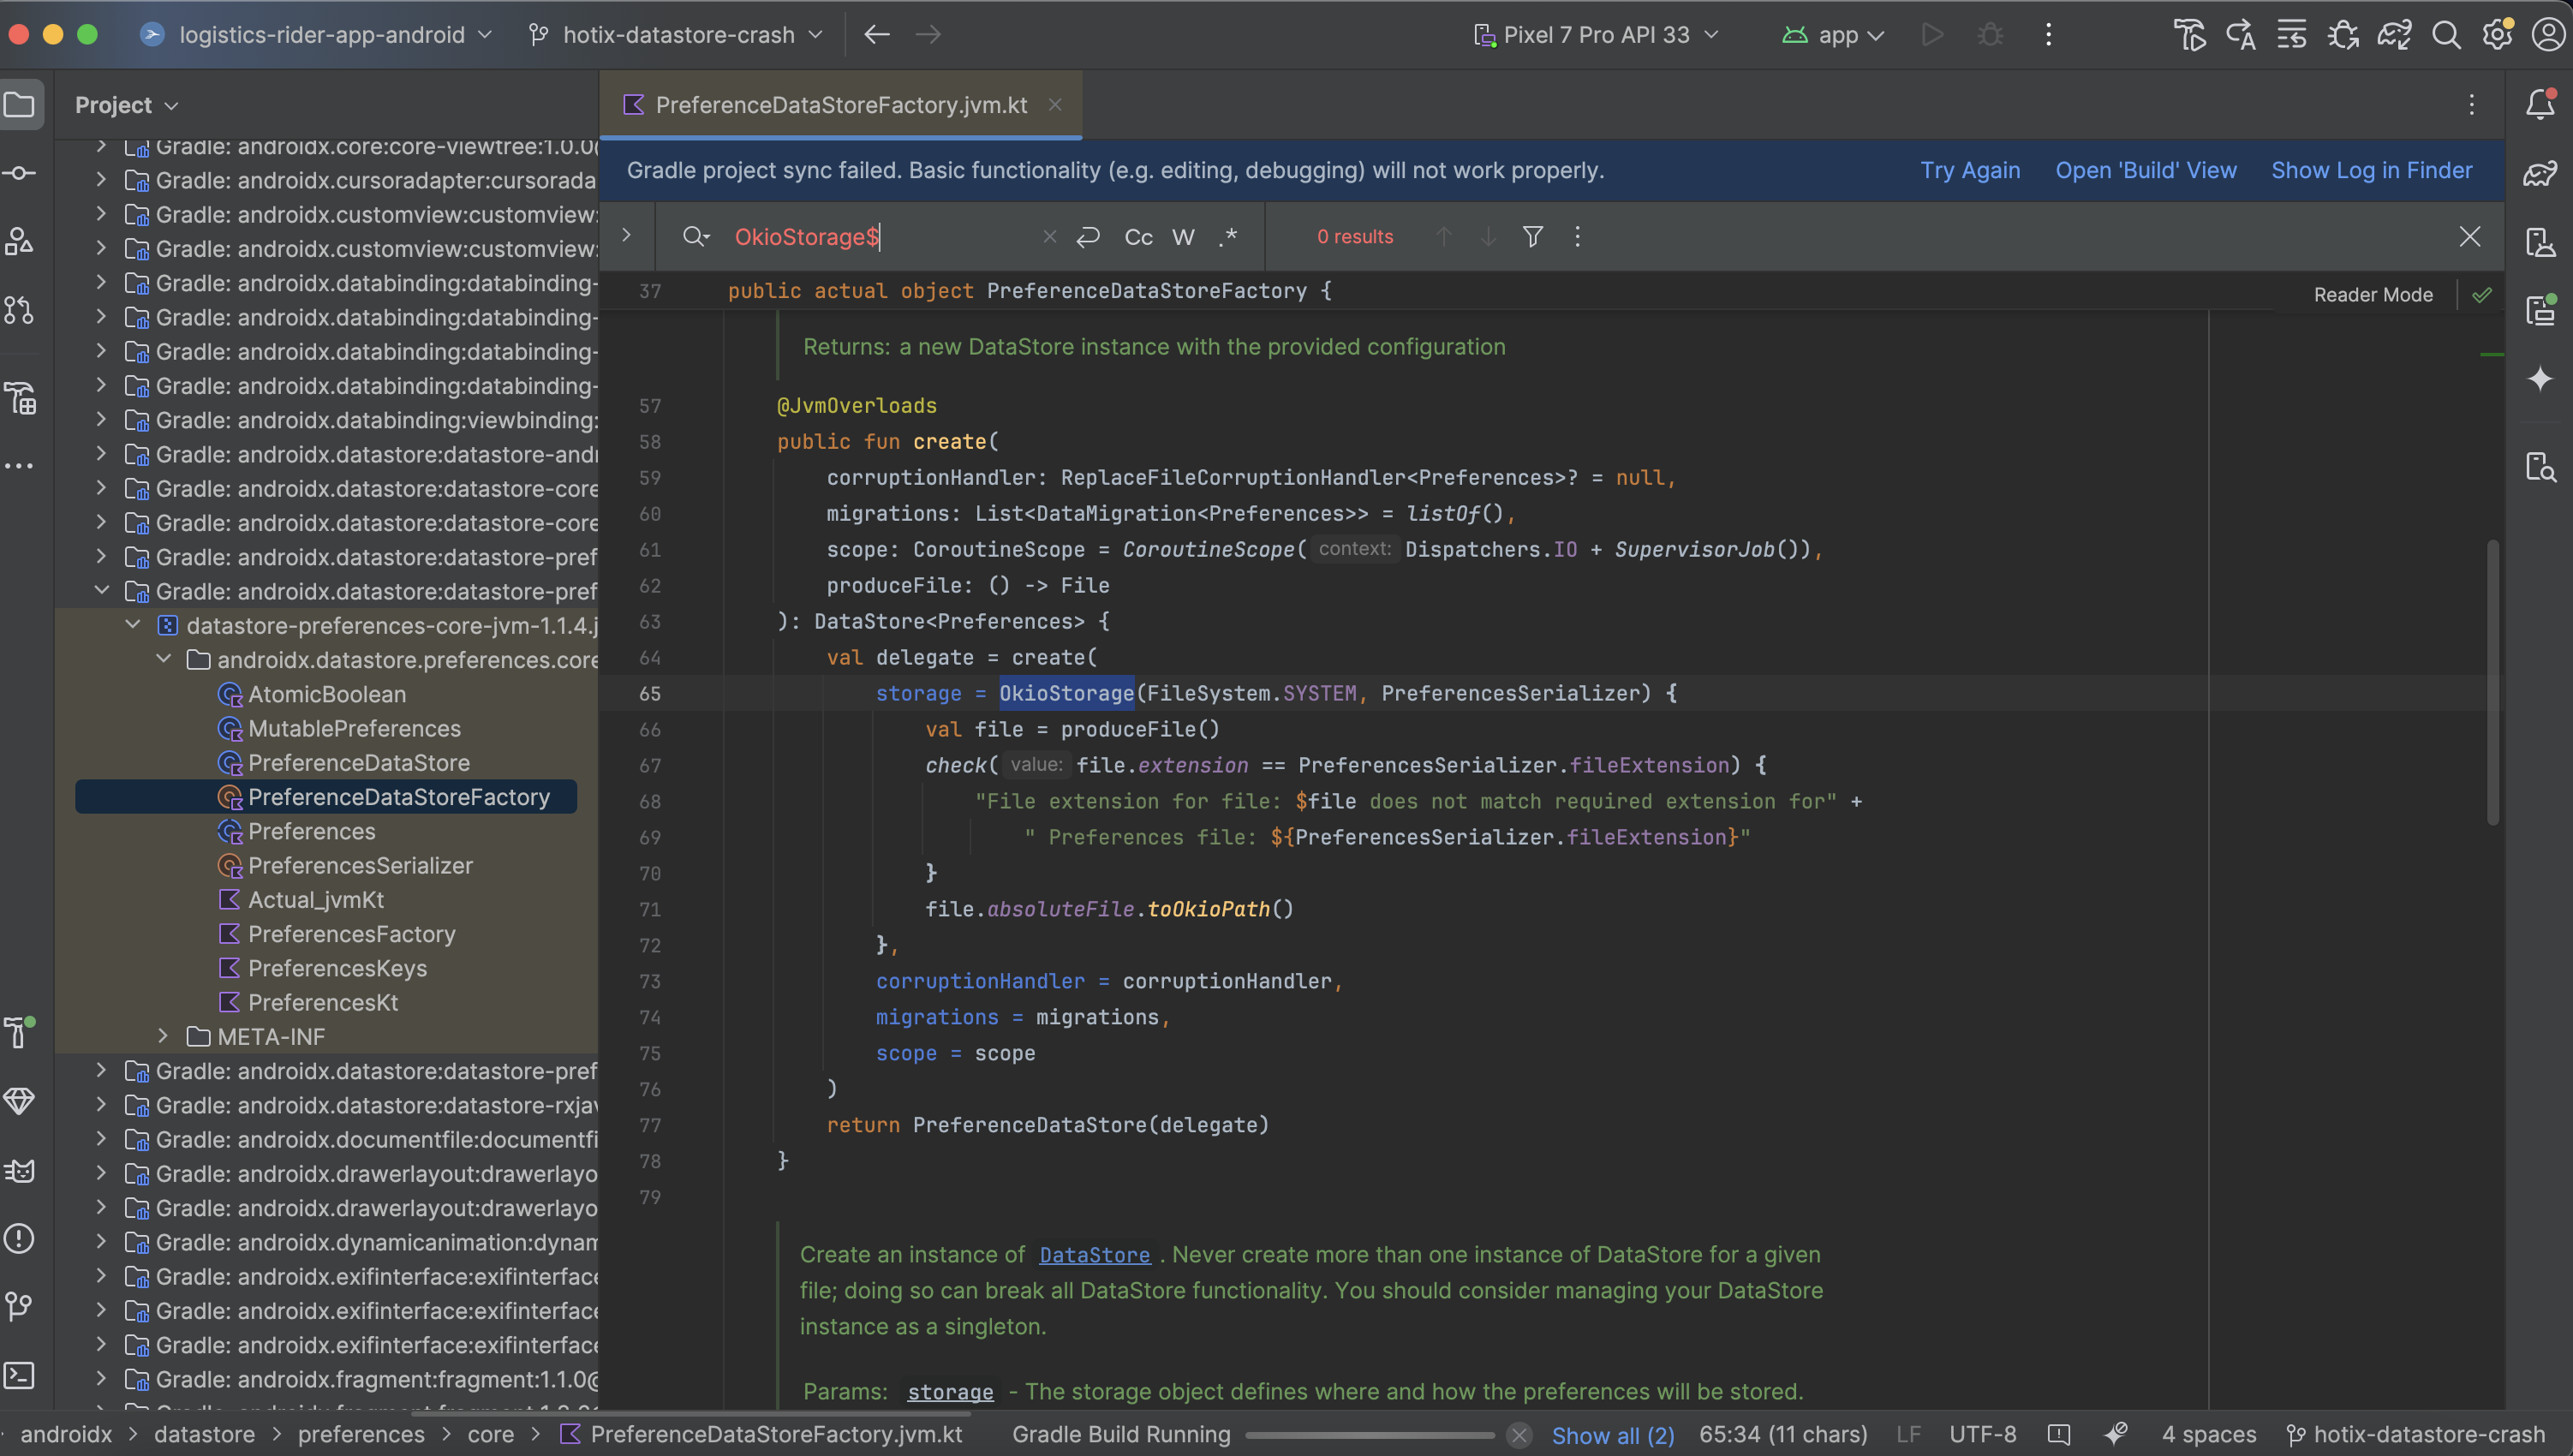Open the Pixel 7 Pro API 33 device dropdown

point(1596,35)
